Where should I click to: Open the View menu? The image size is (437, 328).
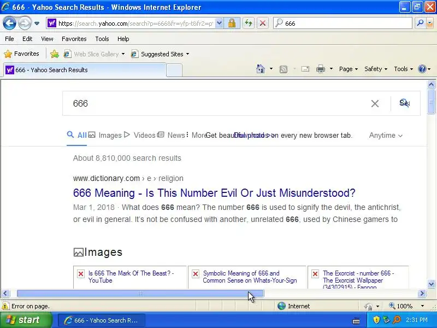tap(47, 39)
